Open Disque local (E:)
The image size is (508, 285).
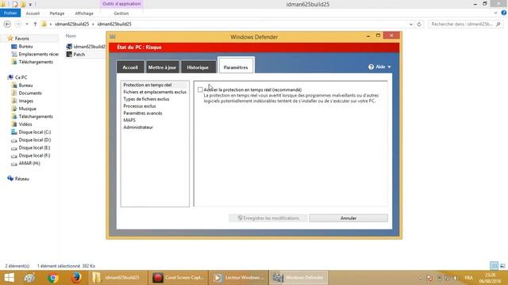point(34,148)
